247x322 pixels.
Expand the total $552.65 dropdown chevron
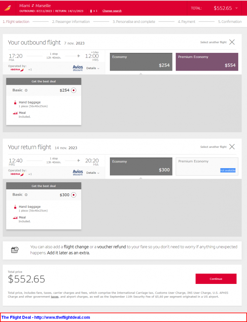point(237,8)
